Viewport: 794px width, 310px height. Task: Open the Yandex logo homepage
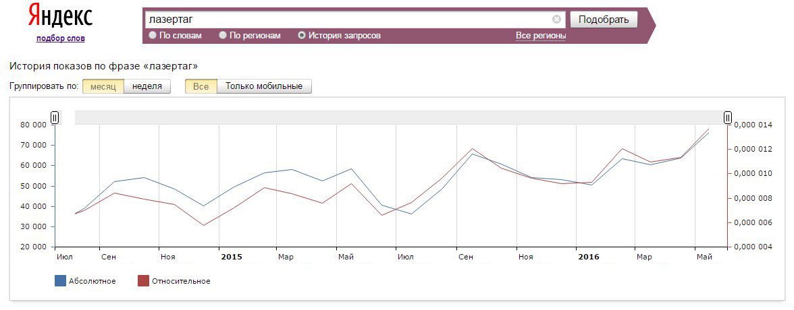(60, 16)
